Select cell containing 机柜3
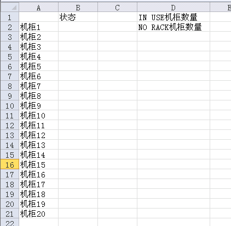This screenshot has height=226, width=231. [38, 46]
